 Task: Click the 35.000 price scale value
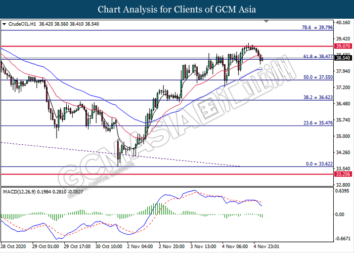343,136
